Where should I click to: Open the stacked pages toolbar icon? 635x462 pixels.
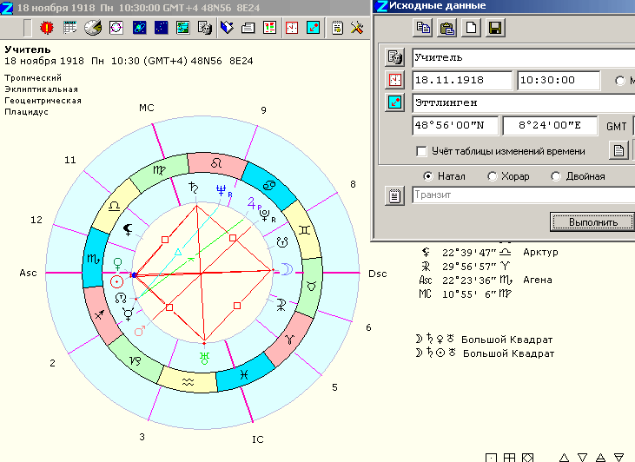pyautogui.click(x=248, y=28)
